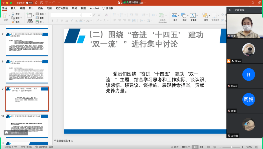Click the Text Box (文本框) icon

(x=193, y=16)
